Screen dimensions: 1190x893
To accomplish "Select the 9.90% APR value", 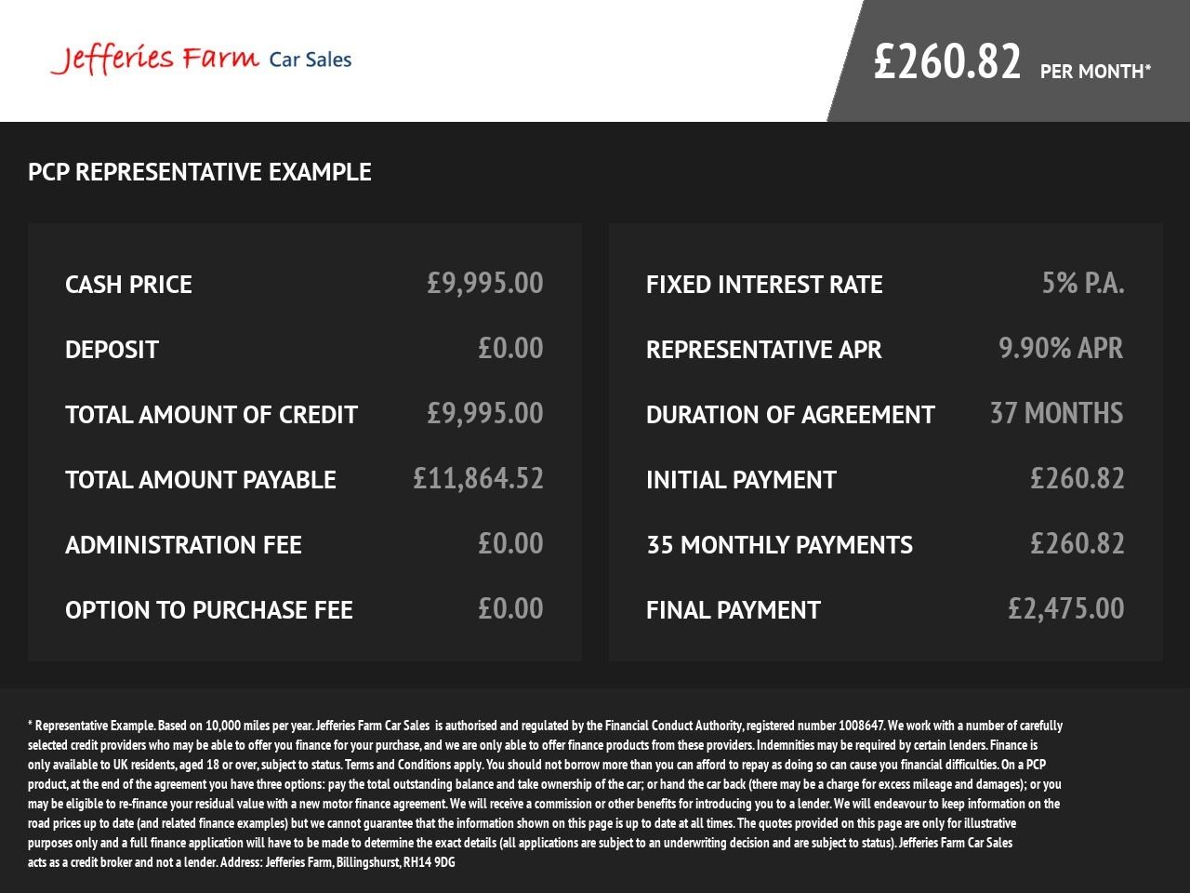I will [x=1061, y=348].
